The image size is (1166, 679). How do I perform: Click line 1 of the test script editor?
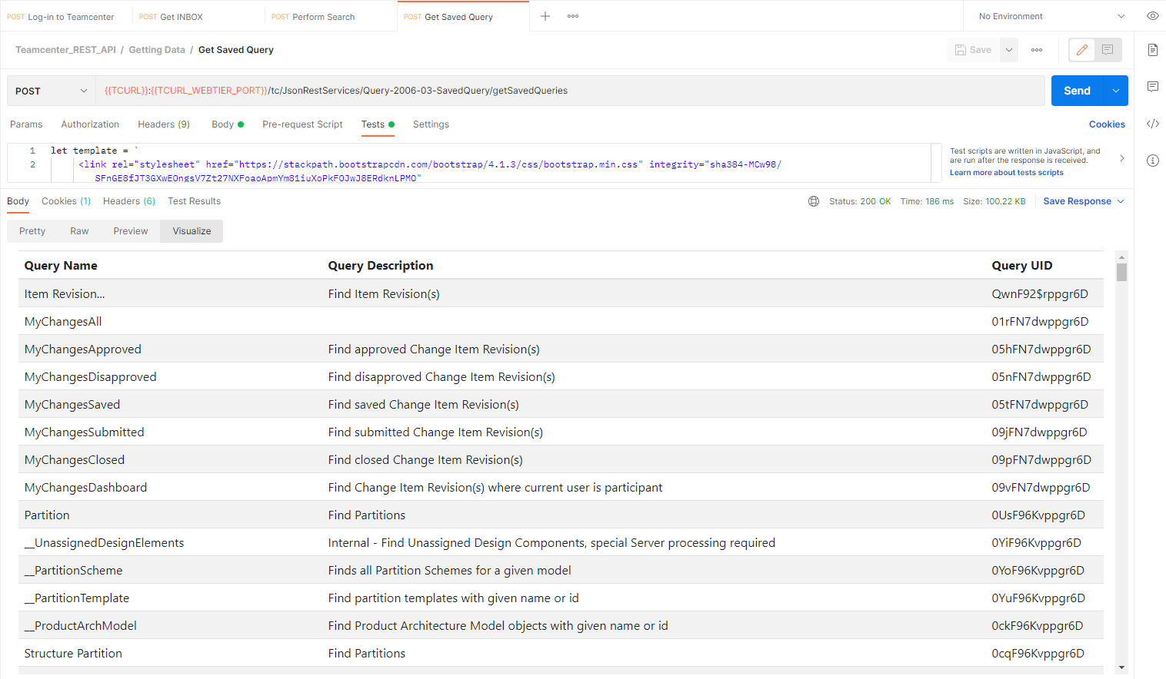(x=488, y=151)
